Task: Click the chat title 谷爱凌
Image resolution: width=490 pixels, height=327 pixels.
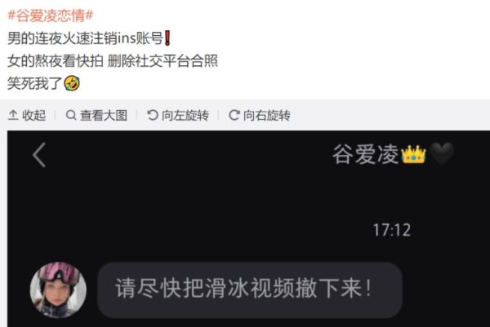Action: click(366, 154)
